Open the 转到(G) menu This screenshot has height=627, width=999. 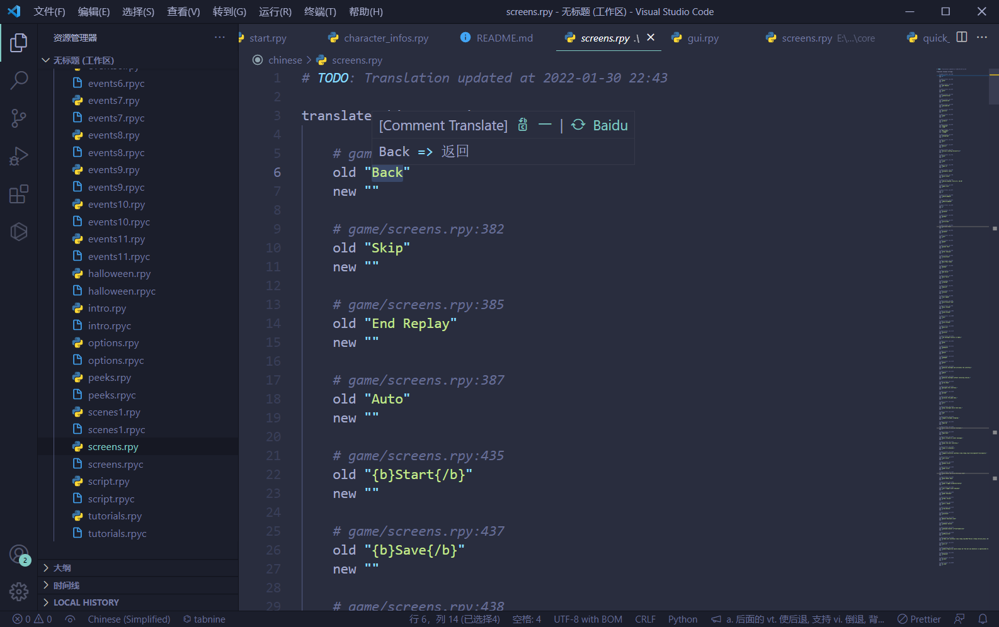(x=229, y=12)
